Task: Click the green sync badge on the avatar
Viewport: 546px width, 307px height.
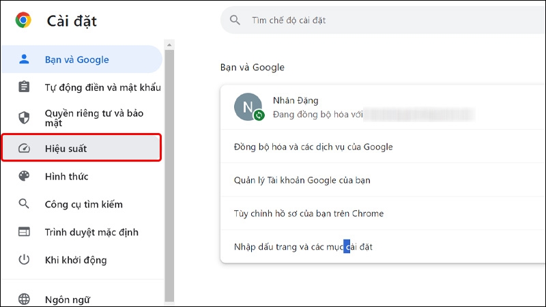Action: click(x=259, y=115)
